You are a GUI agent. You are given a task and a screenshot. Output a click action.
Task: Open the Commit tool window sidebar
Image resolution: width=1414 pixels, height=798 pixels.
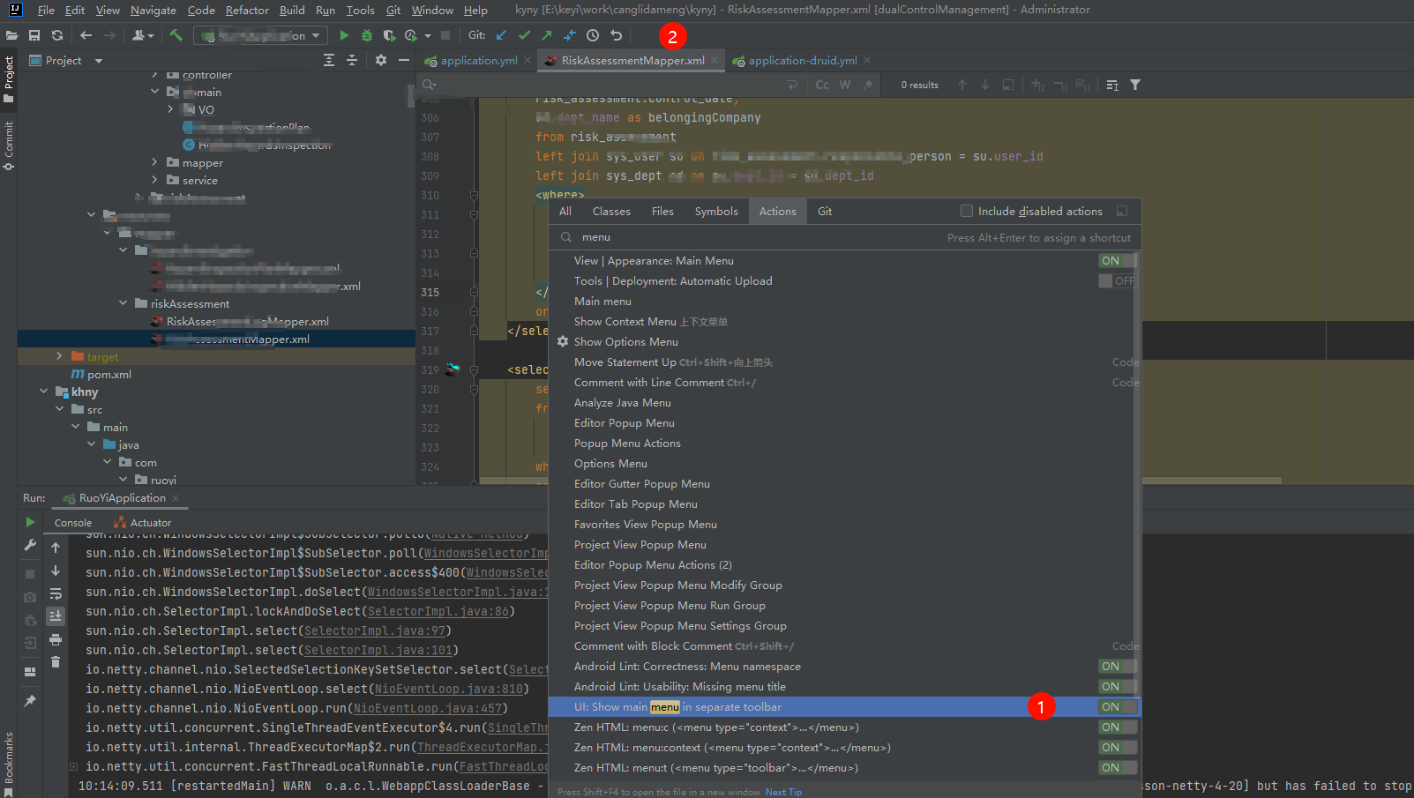pos(9,145)
